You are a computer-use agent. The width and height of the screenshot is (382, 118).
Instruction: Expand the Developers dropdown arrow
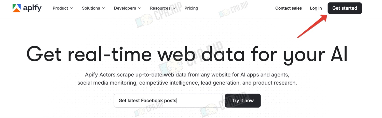pyautogui.click(x=140, y=8)
